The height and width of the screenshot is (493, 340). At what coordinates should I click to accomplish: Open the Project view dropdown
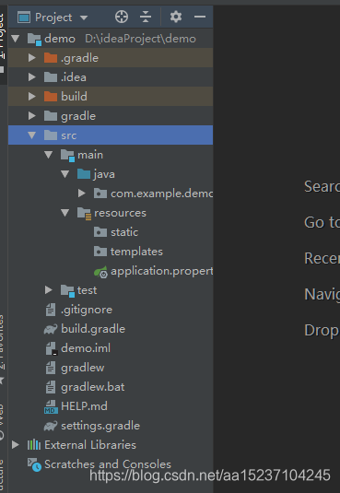(84, 18)
